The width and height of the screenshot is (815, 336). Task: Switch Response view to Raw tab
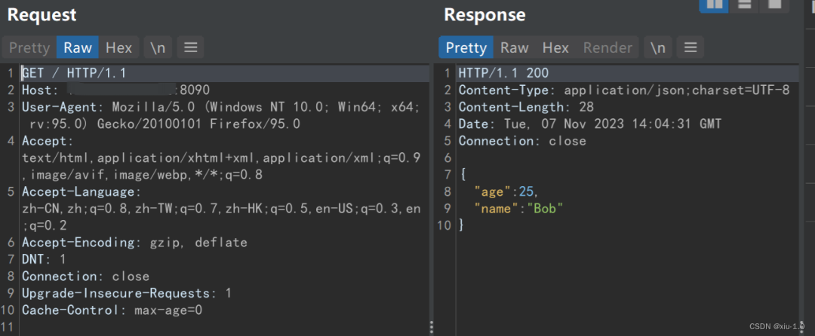(514, 47)
